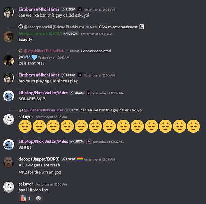The width and height of the screenshot is (206, 204).
Task: Click the purple badge icon next to liltiptop SOLARIS SKIP
Action: (88, 93)
